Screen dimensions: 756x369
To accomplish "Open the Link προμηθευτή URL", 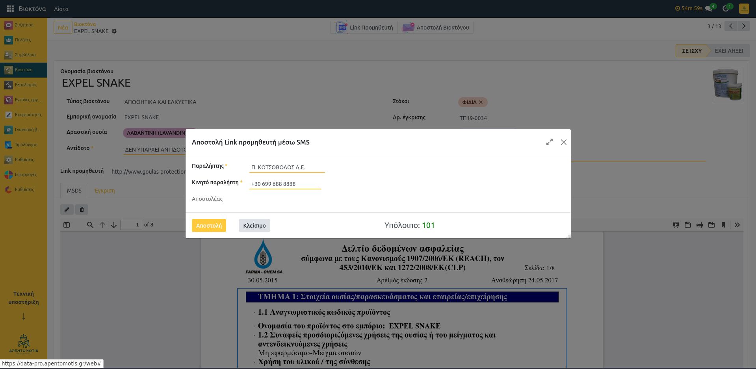I will click(x=149, y=172).
